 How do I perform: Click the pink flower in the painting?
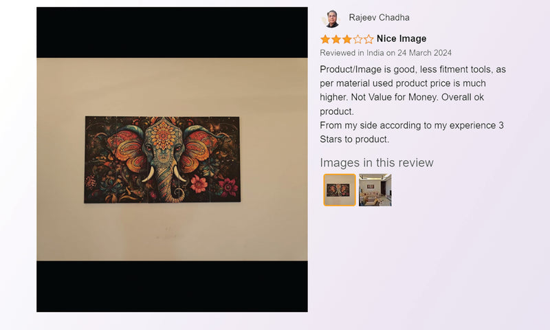pyautogui.click(x=199, y=184)
